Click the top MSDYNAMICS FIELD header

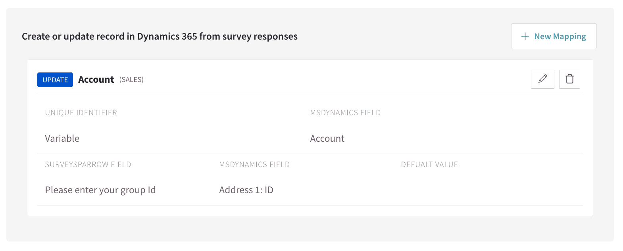click(x=345, y=113)
